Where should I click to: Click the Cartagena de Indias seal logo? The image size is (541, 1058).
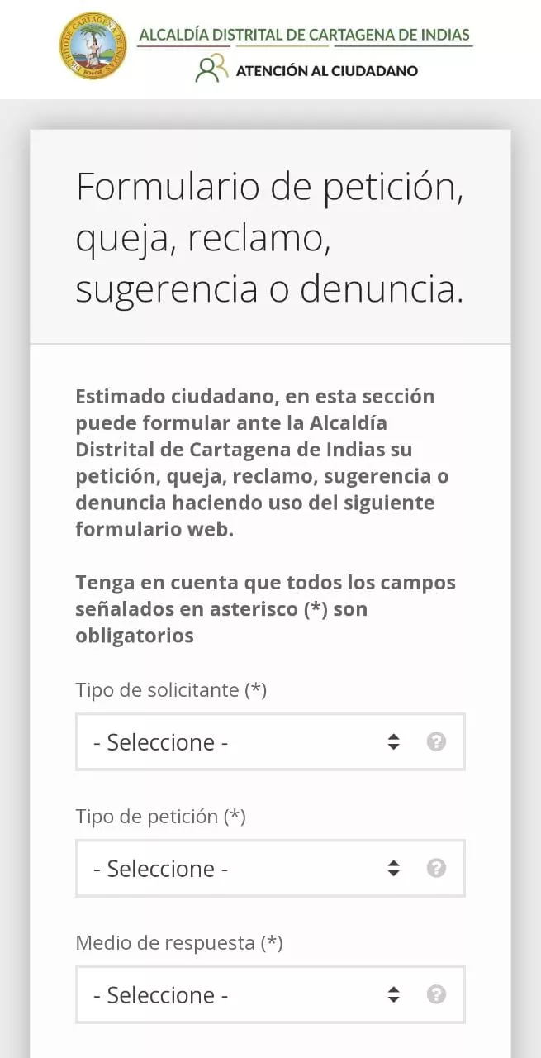(93, 46)
